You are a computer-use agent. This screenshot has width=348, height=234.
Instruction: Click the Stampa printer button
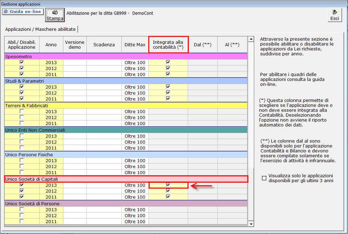pos(55,15)
